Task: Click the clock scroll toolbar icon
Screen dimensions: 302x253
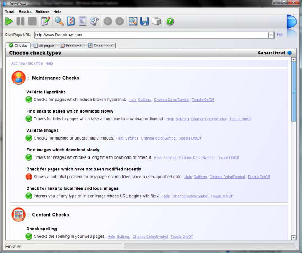Action: point(94,21)
